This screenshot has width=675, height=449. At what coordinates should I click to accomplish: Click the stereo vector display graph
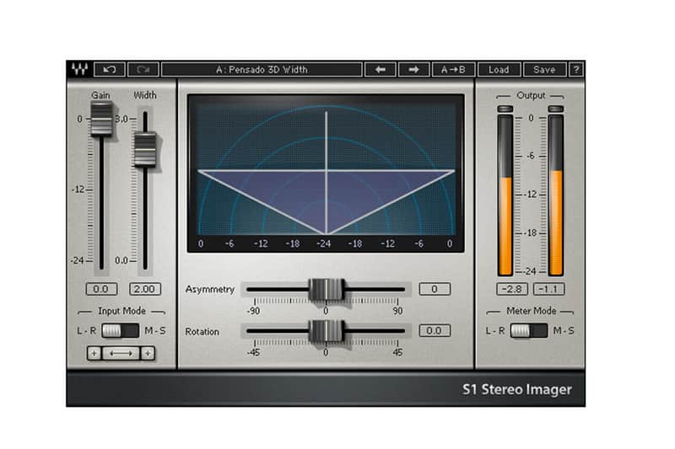click(326, 173)
